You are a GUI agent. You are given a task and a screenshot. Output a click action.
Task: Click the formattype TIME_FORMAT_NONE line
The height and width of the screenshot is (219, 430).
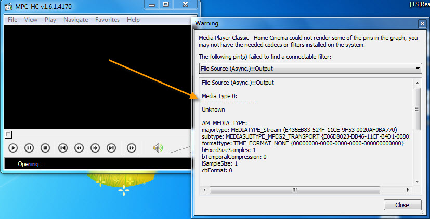point(303,143)
